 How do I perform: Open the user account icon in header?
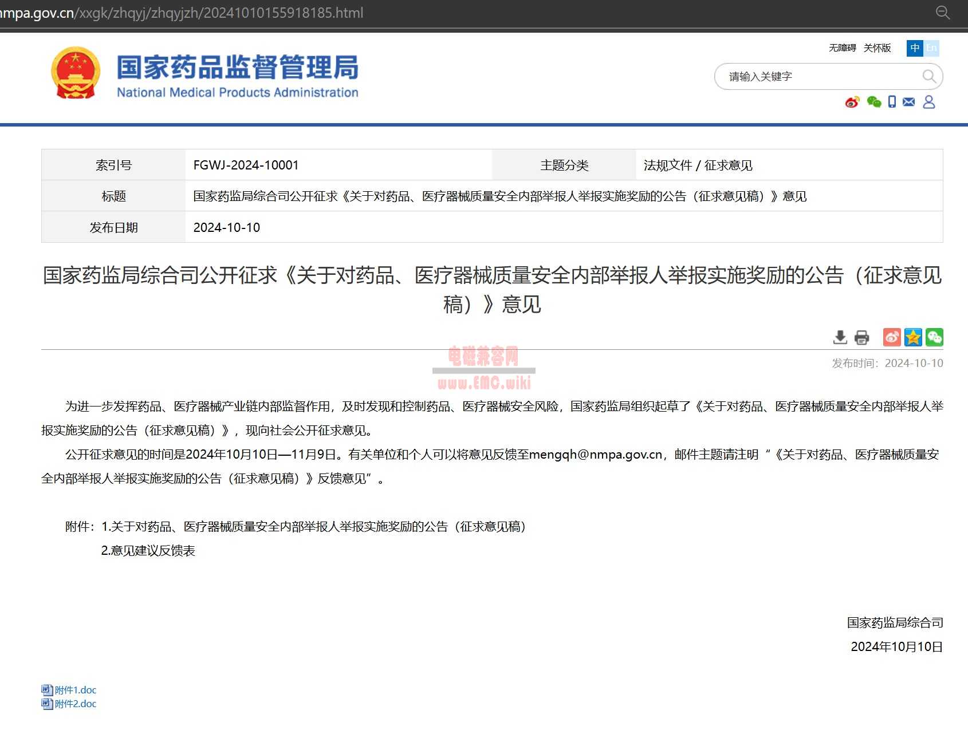[x=929, y=102]
